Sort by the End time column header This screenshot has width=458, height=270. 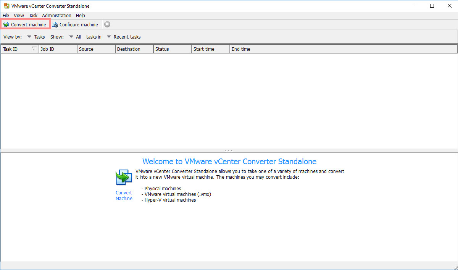[x=343, y=49]
